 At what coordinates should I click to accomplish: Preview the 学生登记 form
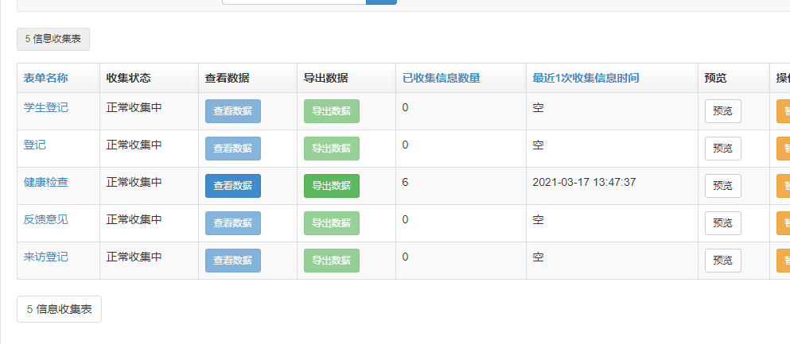click(x=723, y=111)
